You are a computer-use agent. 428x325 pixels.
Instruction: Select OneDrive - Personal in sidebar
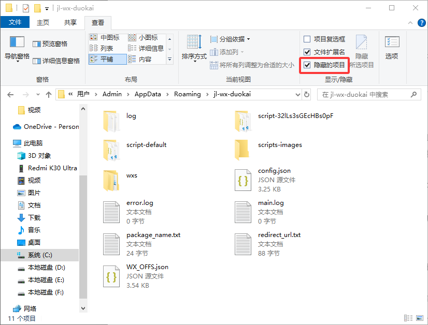(46, 127)
